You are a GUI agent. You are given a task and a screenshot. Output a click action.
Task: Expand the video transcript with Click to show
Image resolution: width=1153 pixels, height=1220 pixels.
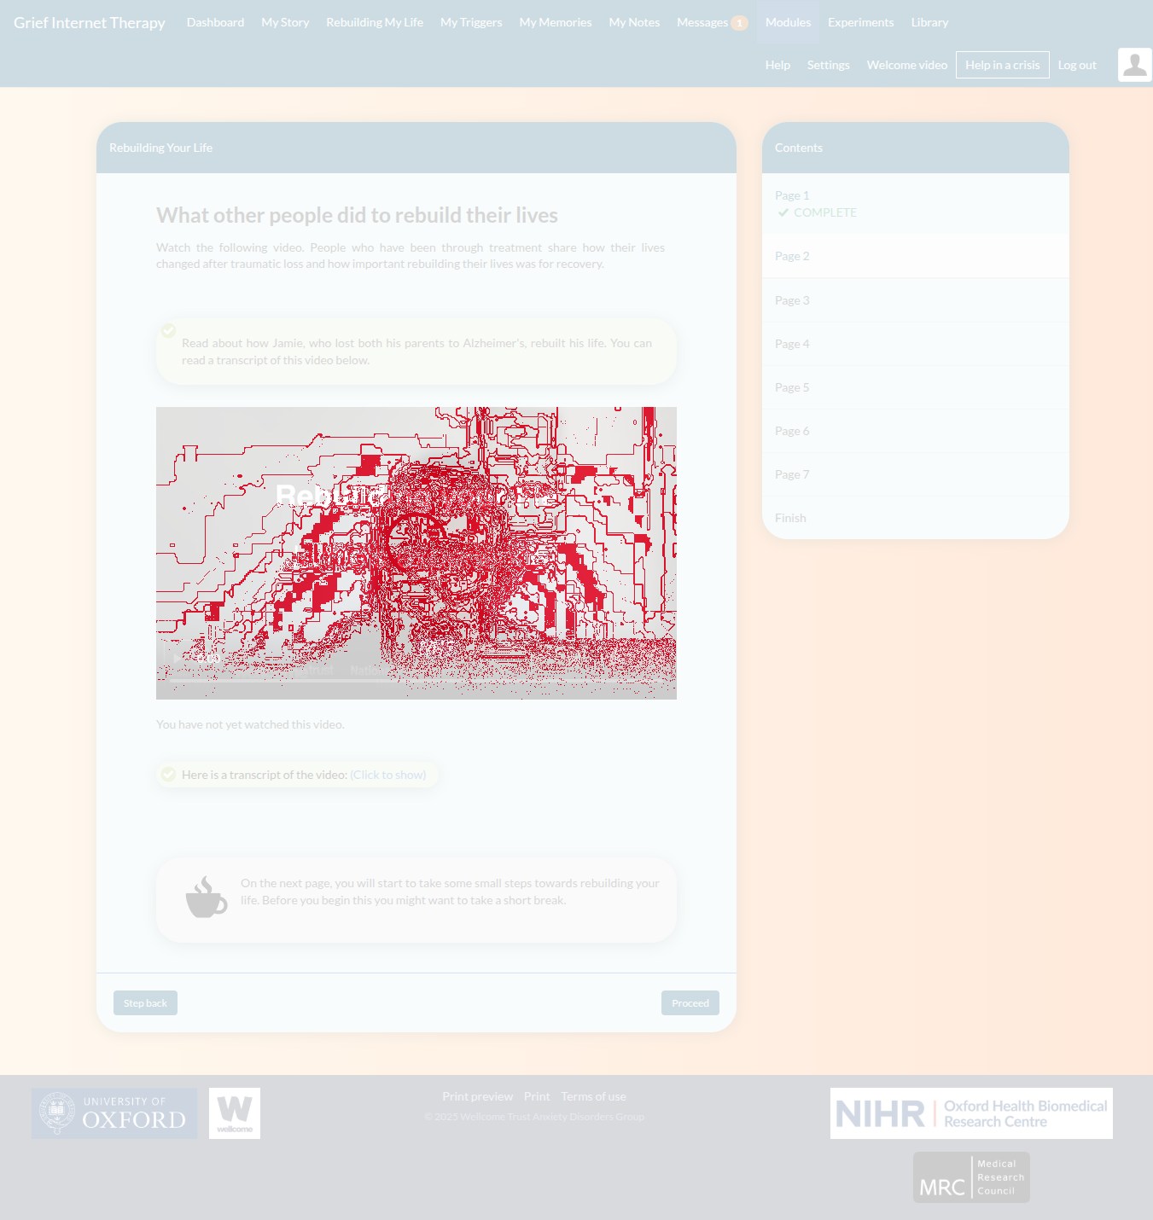click(x=387, y=775)
